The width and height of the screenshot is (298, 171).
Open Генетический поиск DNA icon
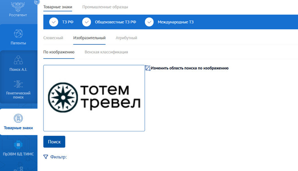pos(18,84)
